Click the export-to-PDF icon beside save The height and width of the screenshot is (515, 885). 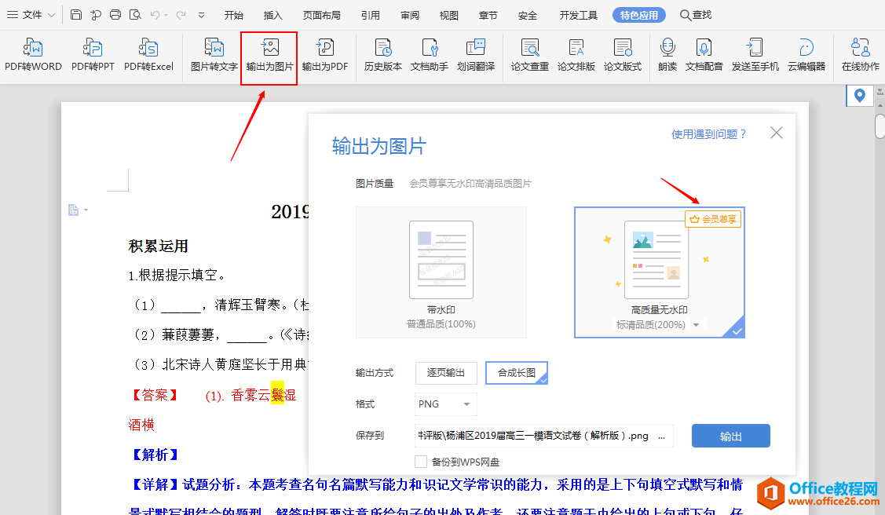(x=95, y=15)
